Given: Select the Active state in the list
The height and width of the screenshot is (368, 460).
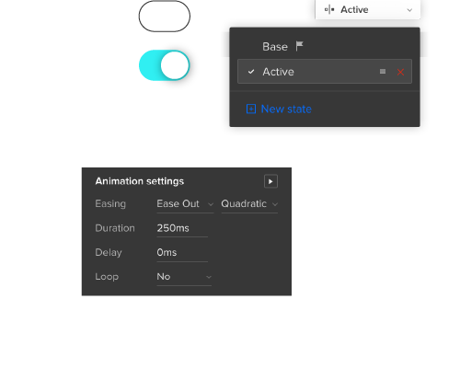Looking at the screenshot, I should pos(325,72).
